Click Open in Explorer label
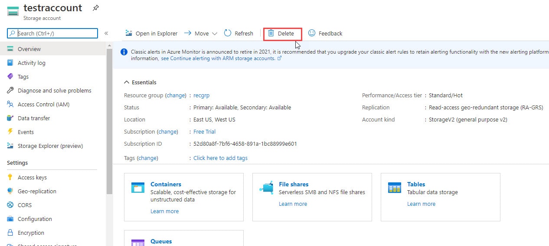The image size is (549, 246). click(157, 33)
